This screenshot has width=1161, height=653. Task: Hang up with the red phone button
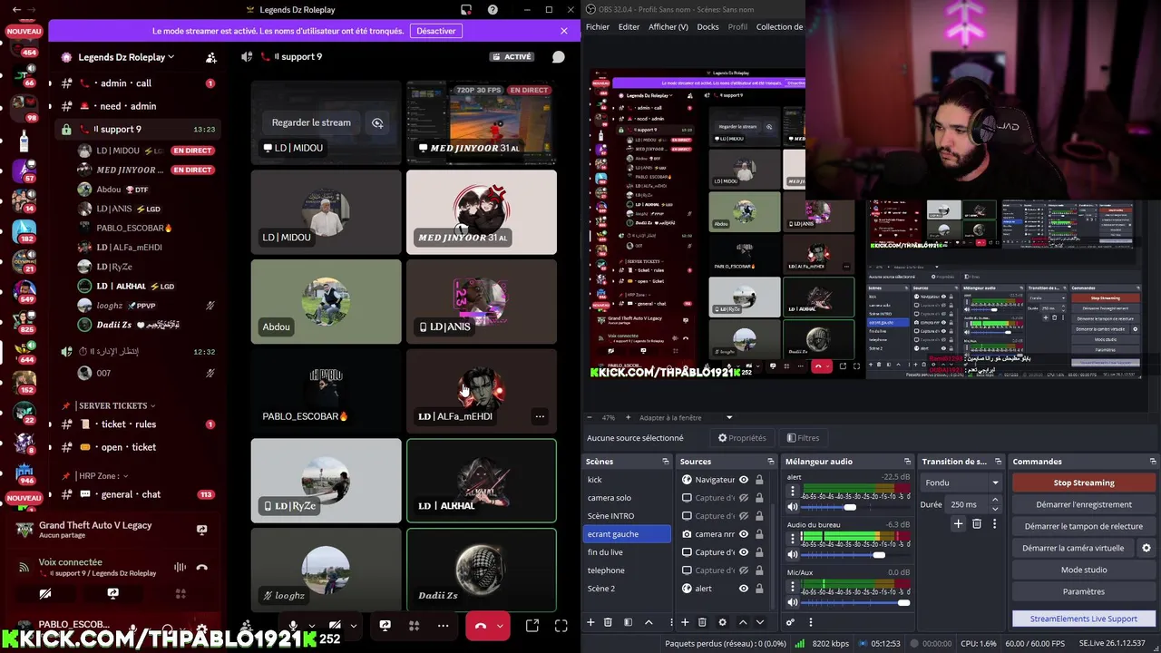(481, 626)
